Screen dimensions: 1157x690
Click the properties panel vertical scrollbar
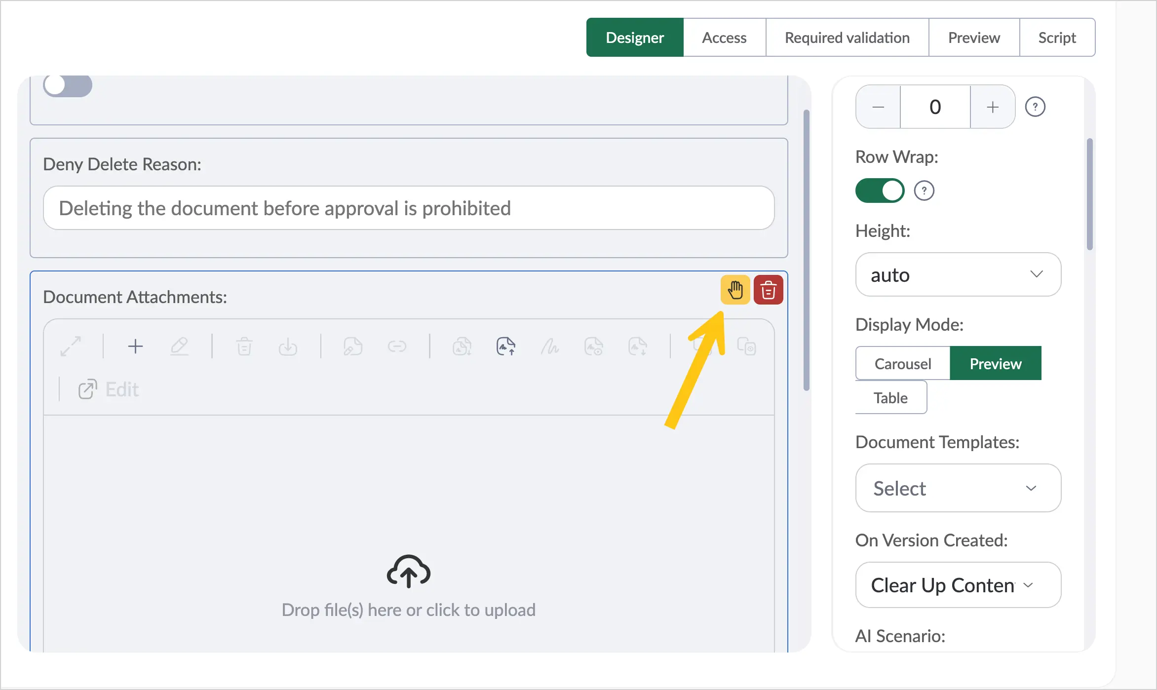point(1089,194)
